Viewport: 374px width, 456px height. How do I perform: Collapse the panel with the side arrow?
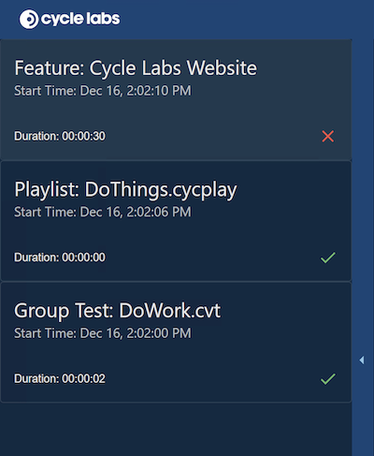point(362,360)
